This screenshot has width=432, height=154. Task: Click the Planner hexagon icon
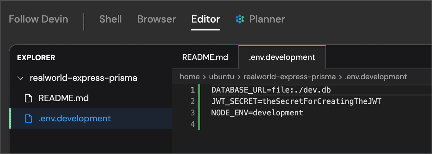[x=240, y=19]
